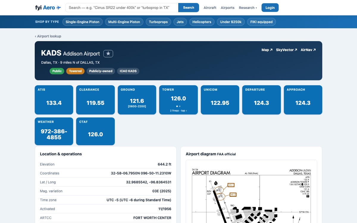Image resolution: width=357 pixels, height=223 pixels.
Task: Open the SkyVector external link
Action: pyautogui.click(x=286, y=50)
